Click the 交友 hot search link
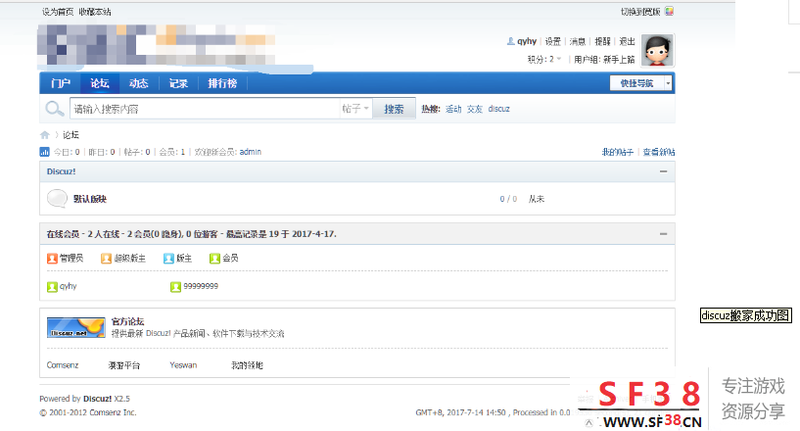Screen dimensions: 800x431 475,109
